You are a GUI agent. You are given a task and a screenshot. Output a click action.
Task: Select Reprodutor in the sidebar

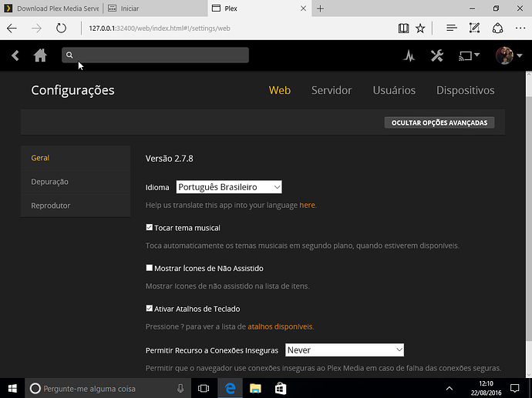[76, 206]
